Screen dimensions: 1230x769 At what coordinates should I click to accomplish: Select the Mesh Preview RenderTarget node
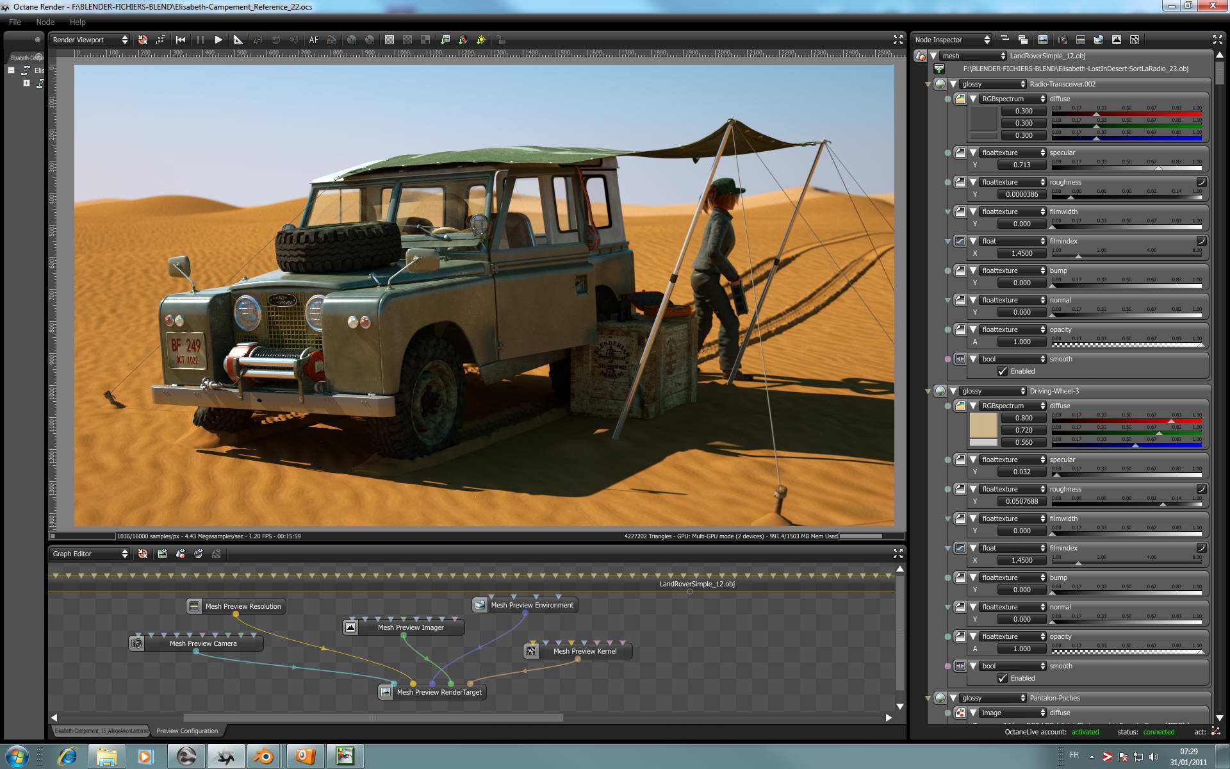[439, 692]
